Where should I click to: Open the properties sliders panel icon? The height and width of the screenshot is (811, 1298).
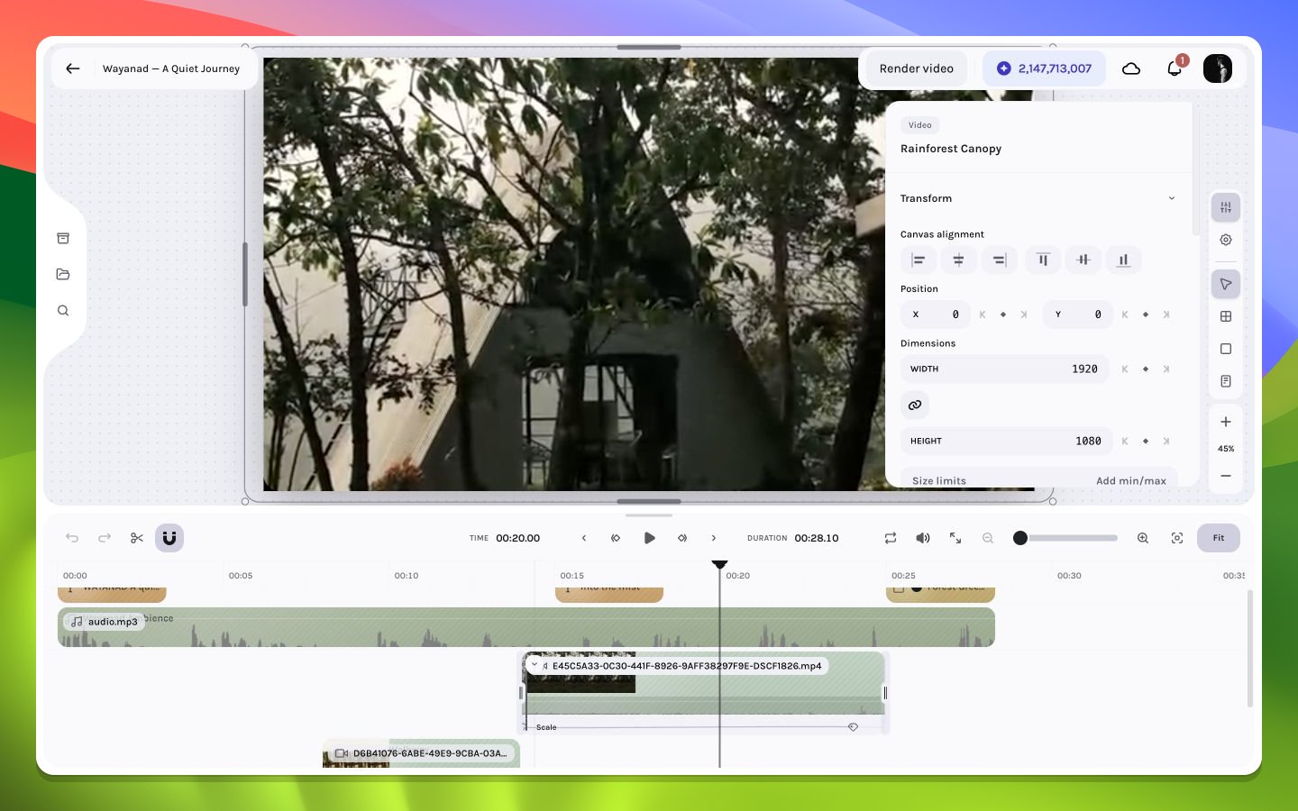pyautogui.click(x=1226, y=208)
